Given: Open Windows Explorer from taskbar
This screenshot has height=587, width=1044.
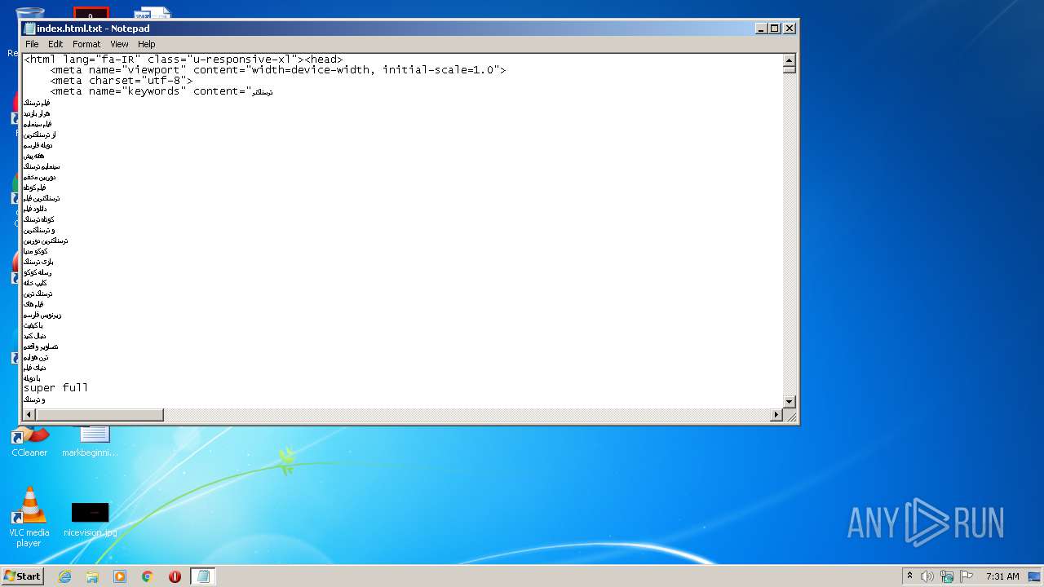Looking at the screenshot, I should tap(92, 576).
